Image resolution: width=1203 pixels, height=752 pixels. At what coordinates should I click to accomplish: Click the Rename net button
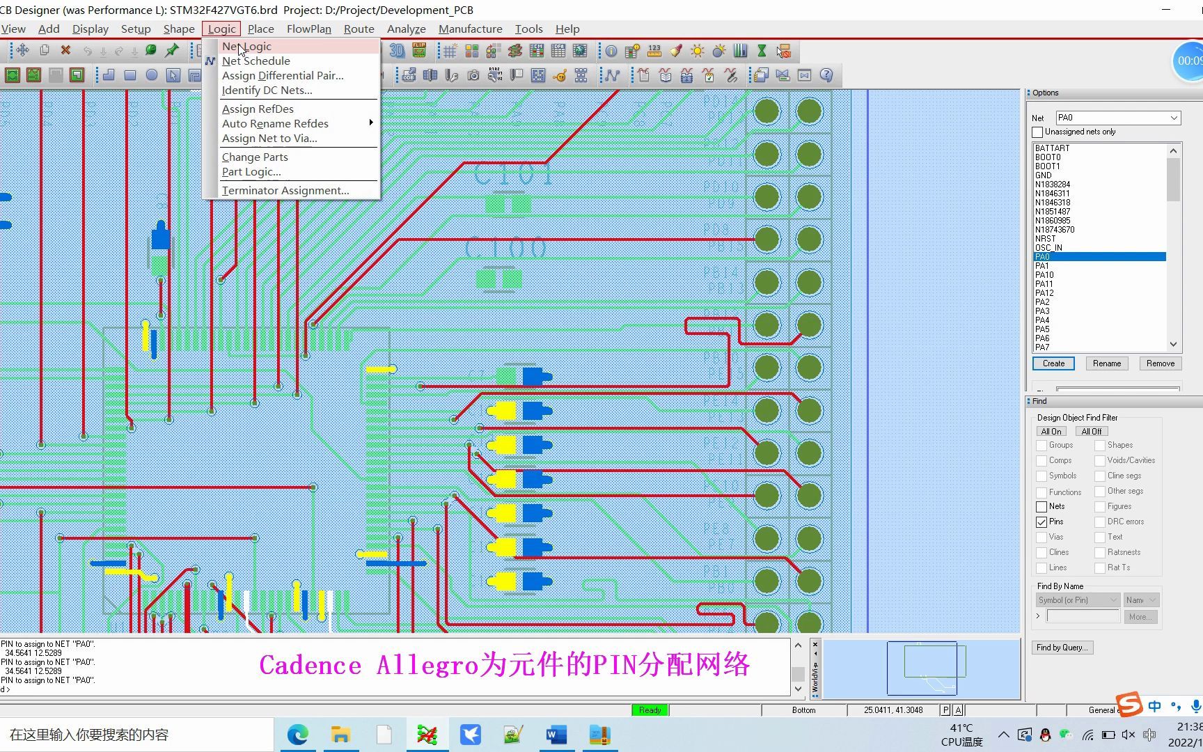[1107, 363]
